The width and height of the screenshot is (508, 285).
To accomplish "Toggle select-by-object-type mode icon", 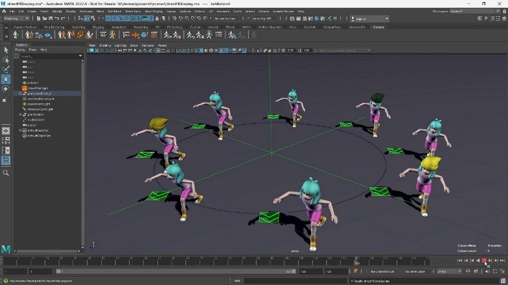I will click(87, 18).
